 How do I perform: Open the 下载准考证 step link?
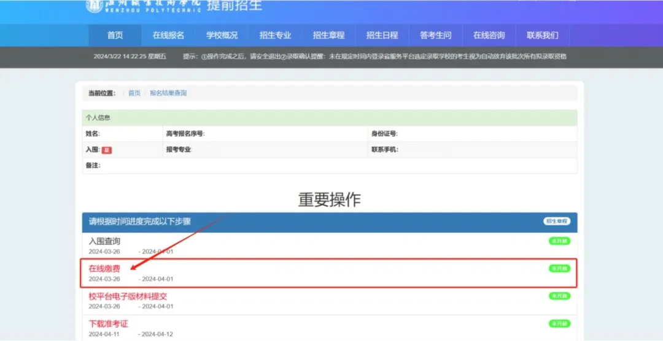(x=108, y=323)
